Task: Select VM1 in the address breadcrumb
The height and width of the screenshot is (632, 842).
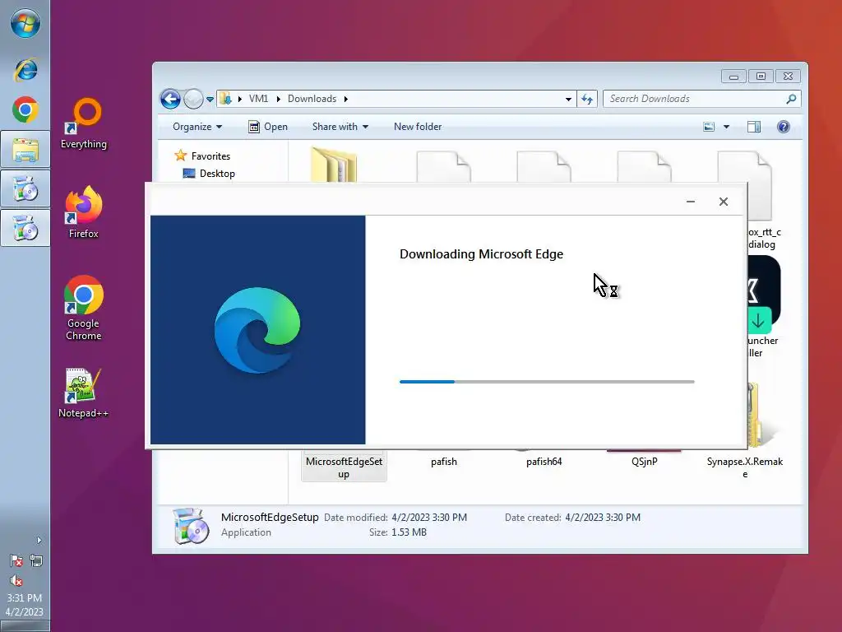Action: 258,99
